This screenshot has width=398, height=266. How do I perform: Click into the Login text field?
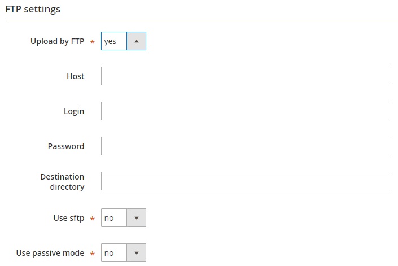[246, 111]
